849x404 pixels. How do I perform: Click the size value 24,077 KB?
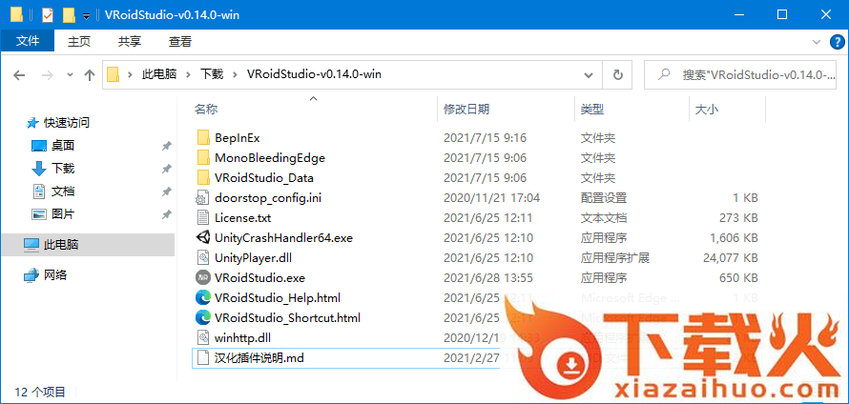[x=730, y=258]
